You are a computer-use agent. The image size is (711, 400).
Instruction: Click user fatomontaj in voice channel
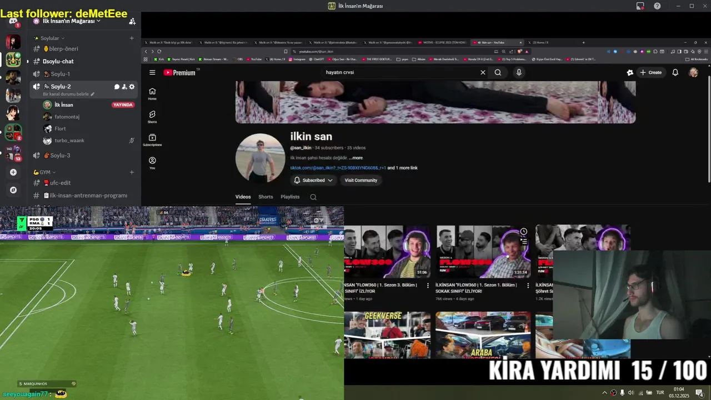(67, 117)
